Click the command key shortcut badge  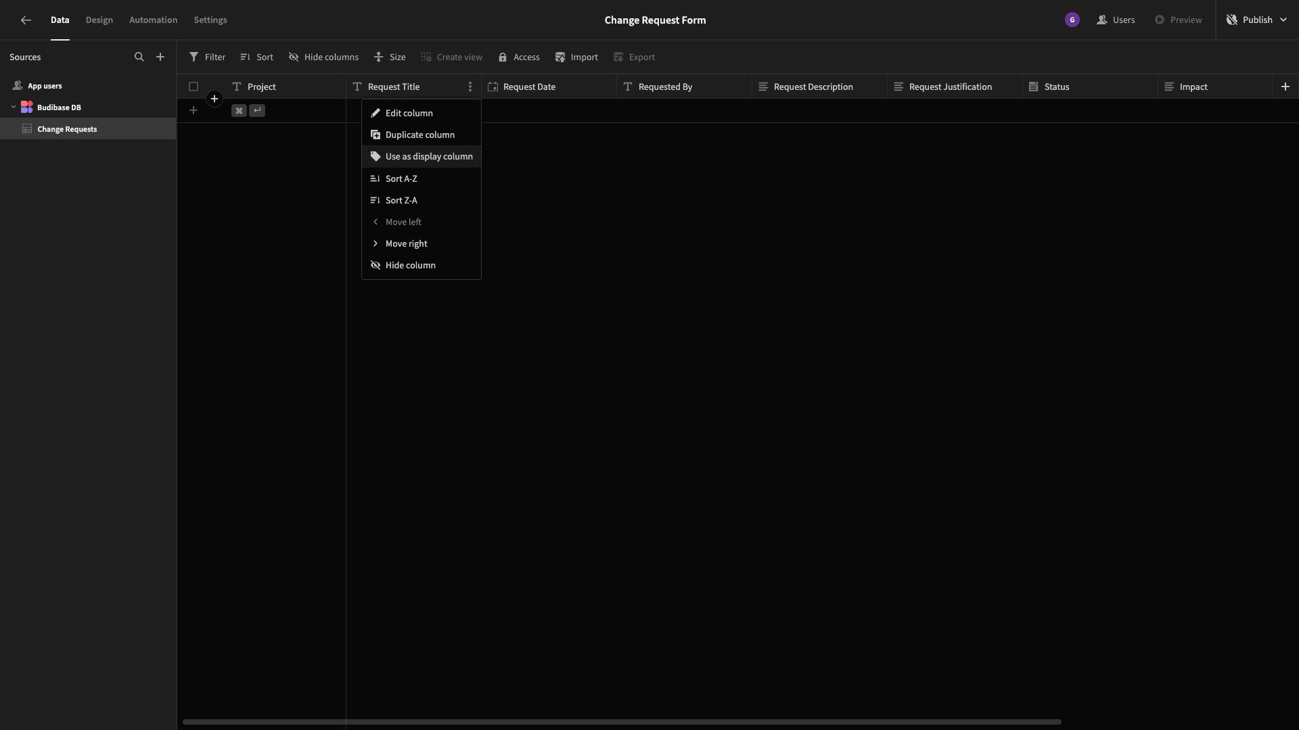tap(239, 110)
